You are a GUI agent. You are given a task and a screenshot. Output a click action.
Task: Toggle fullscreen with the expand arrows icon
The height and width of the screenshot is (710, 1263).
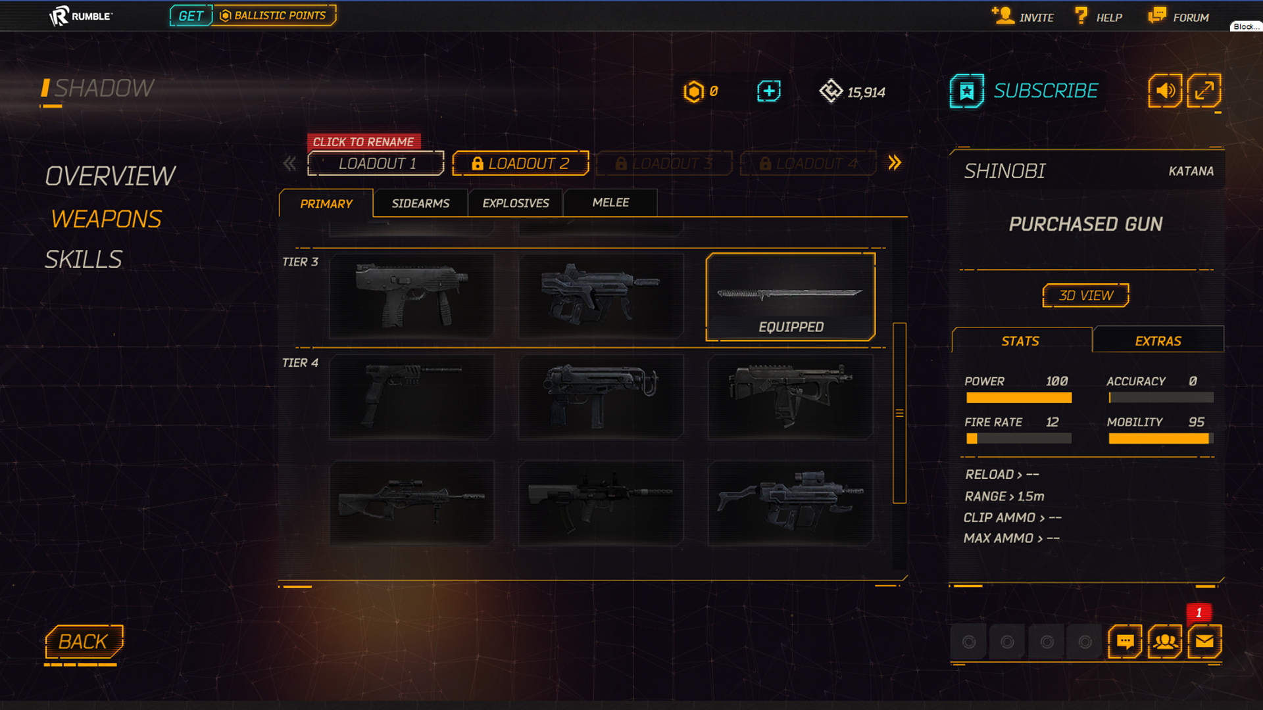[x=1204, y=91]
